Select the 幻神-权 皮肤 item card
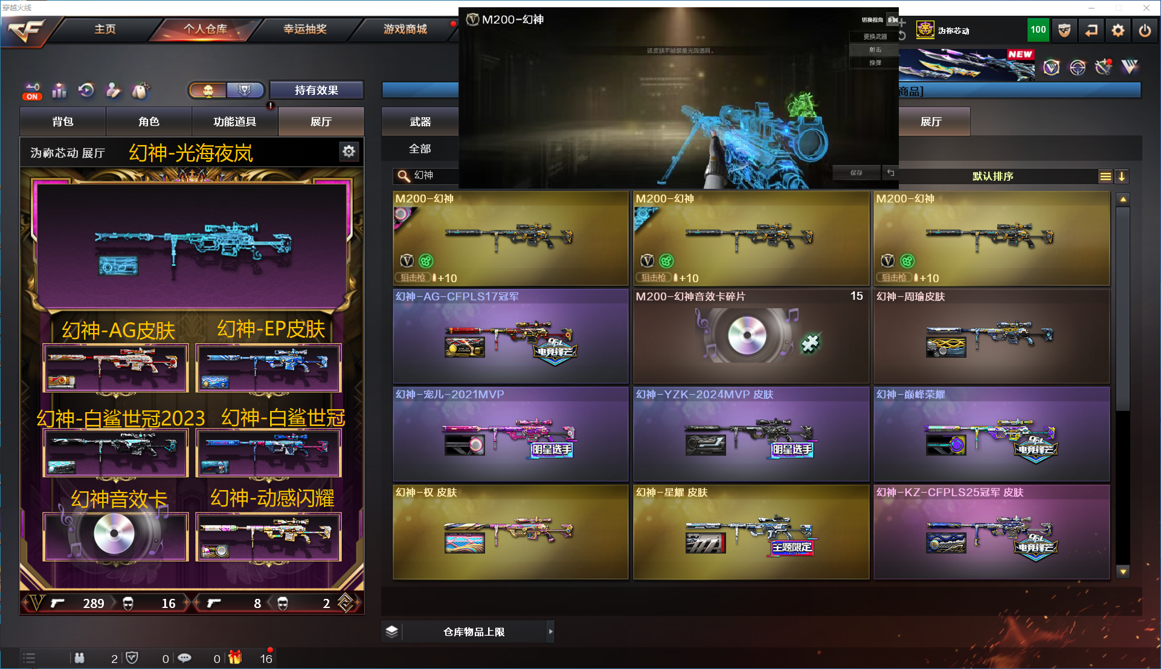Screen dimensions: 1161x669 pos(510,532)
